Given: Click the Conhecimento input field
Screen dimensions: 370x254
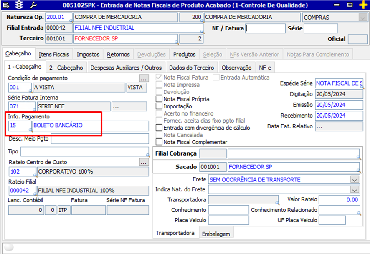Looking at the screenshot, I should [228, 210].
